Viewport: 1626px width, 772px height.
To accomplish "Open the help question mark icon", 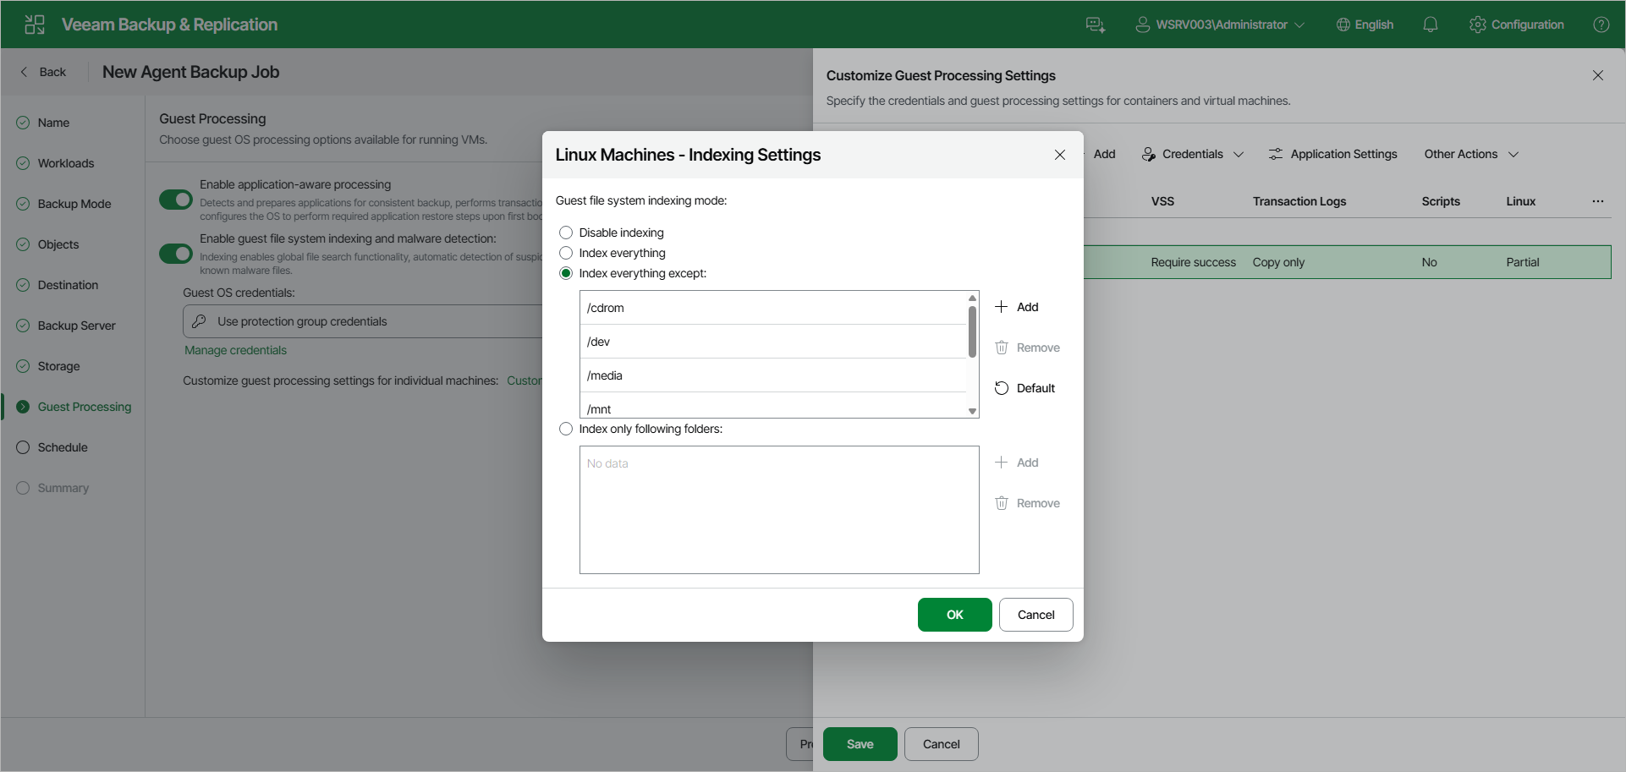I will [1601, 25].
